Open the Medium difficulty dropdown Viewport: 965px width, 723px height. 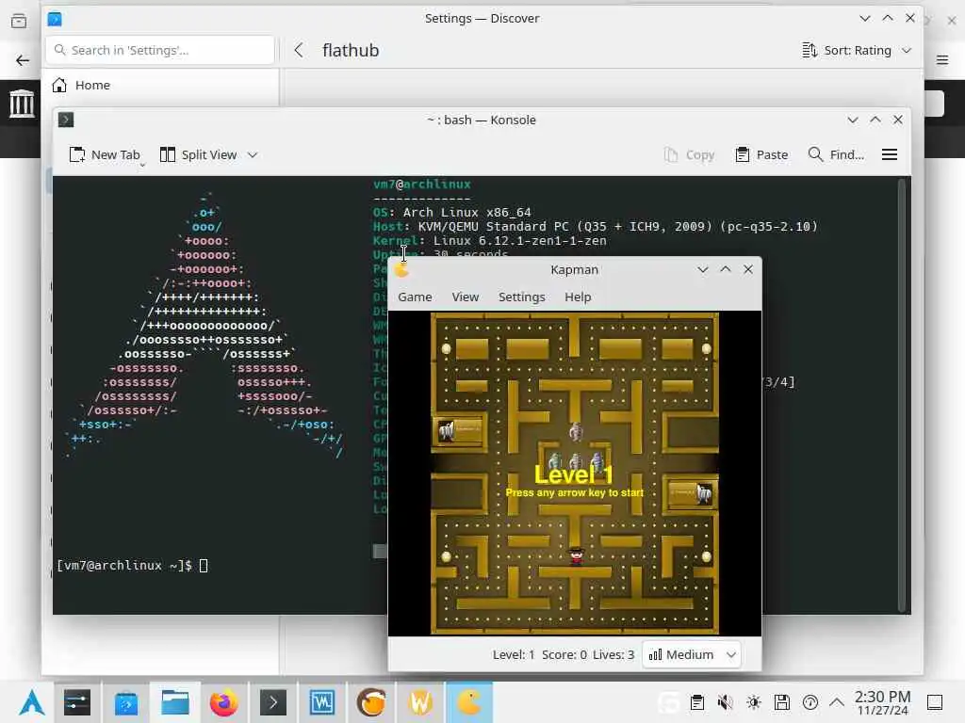coord(691,655)
